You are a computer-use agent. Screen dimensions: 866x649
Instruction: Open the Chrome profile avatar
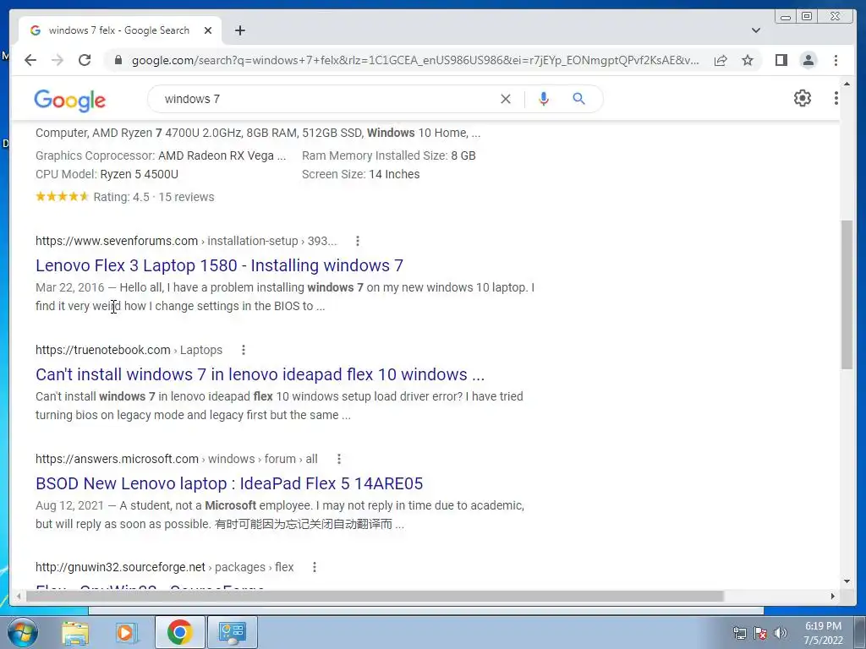pyautogui.click(x=808, y=60)
